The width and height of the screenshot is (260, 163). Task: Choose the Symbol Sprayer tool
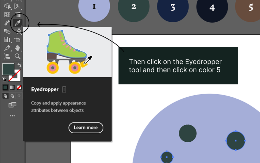click(18, 31)
